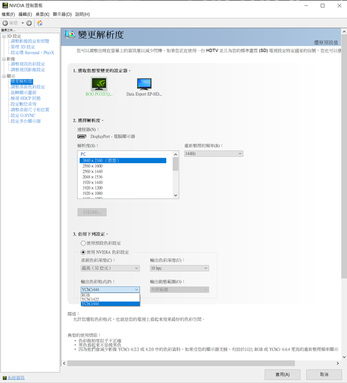Click horizontal scrollbar right arrow
Screen dimensions: 347x383
click(338, 363)
